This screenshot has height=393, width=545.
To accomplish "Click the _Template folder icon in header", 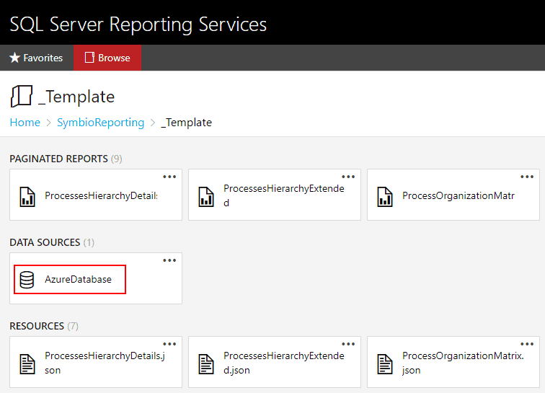I will 21,97.
